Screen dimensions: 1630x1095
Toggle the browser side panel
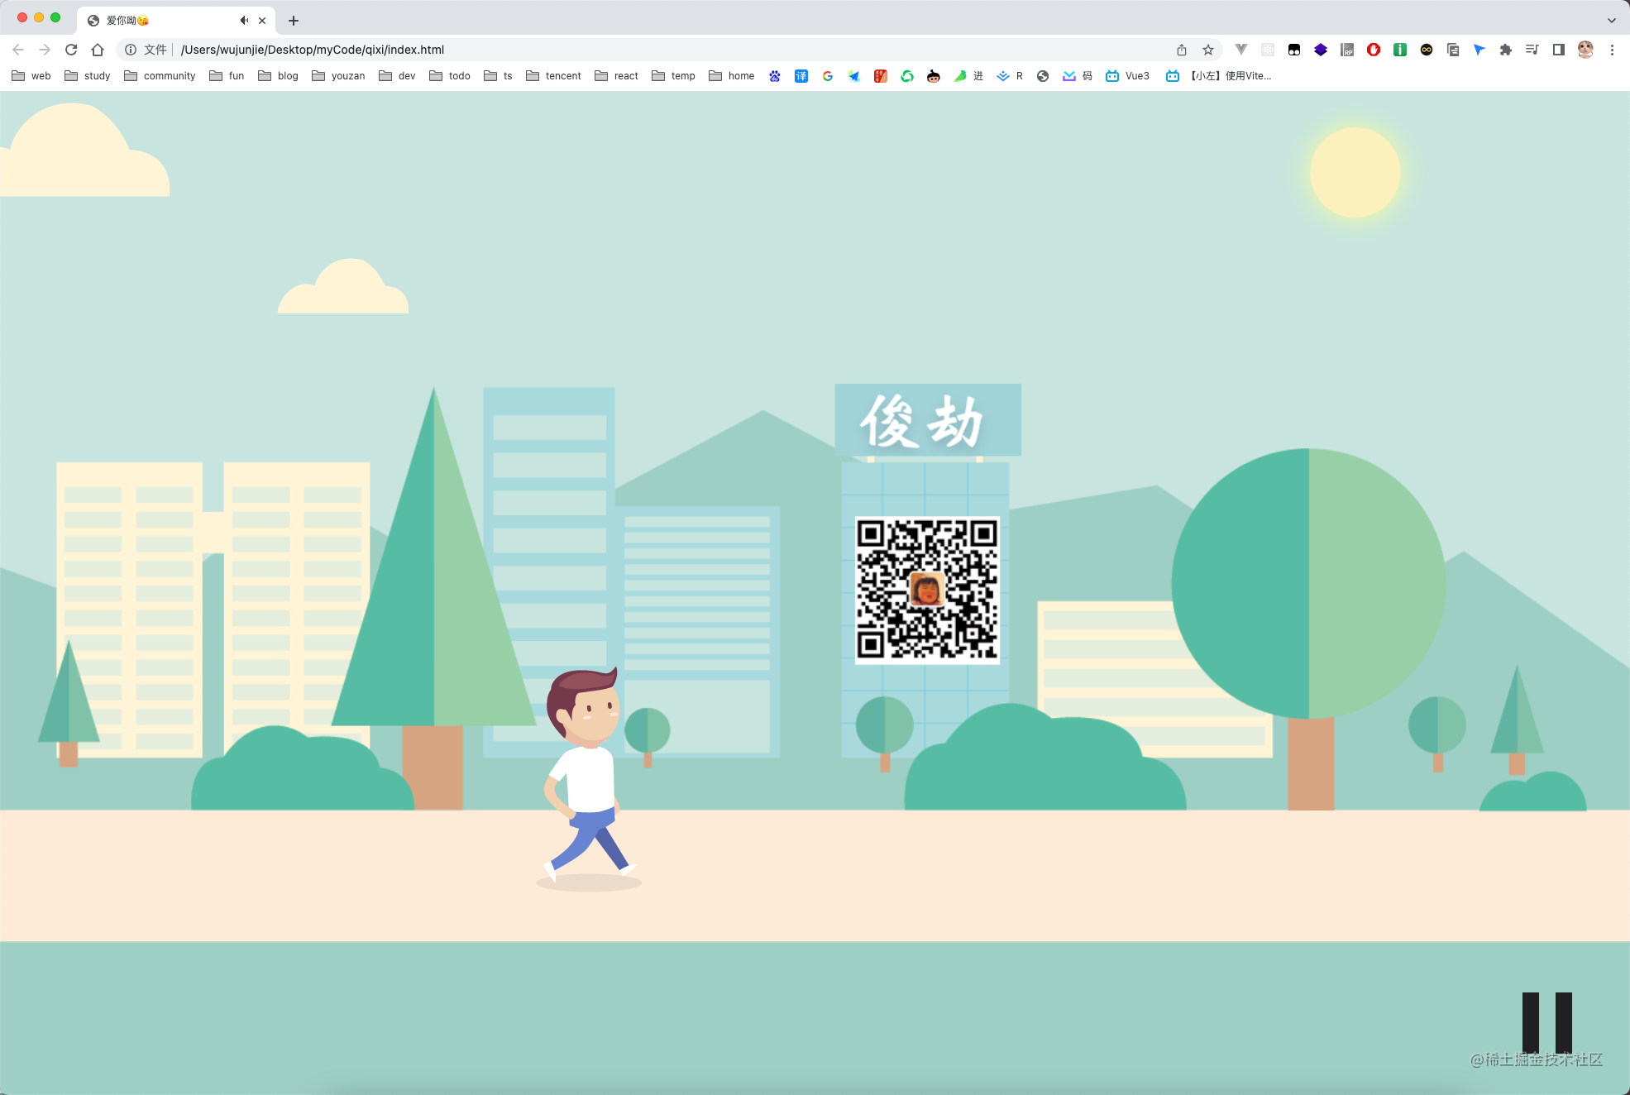click(1559, 50)
